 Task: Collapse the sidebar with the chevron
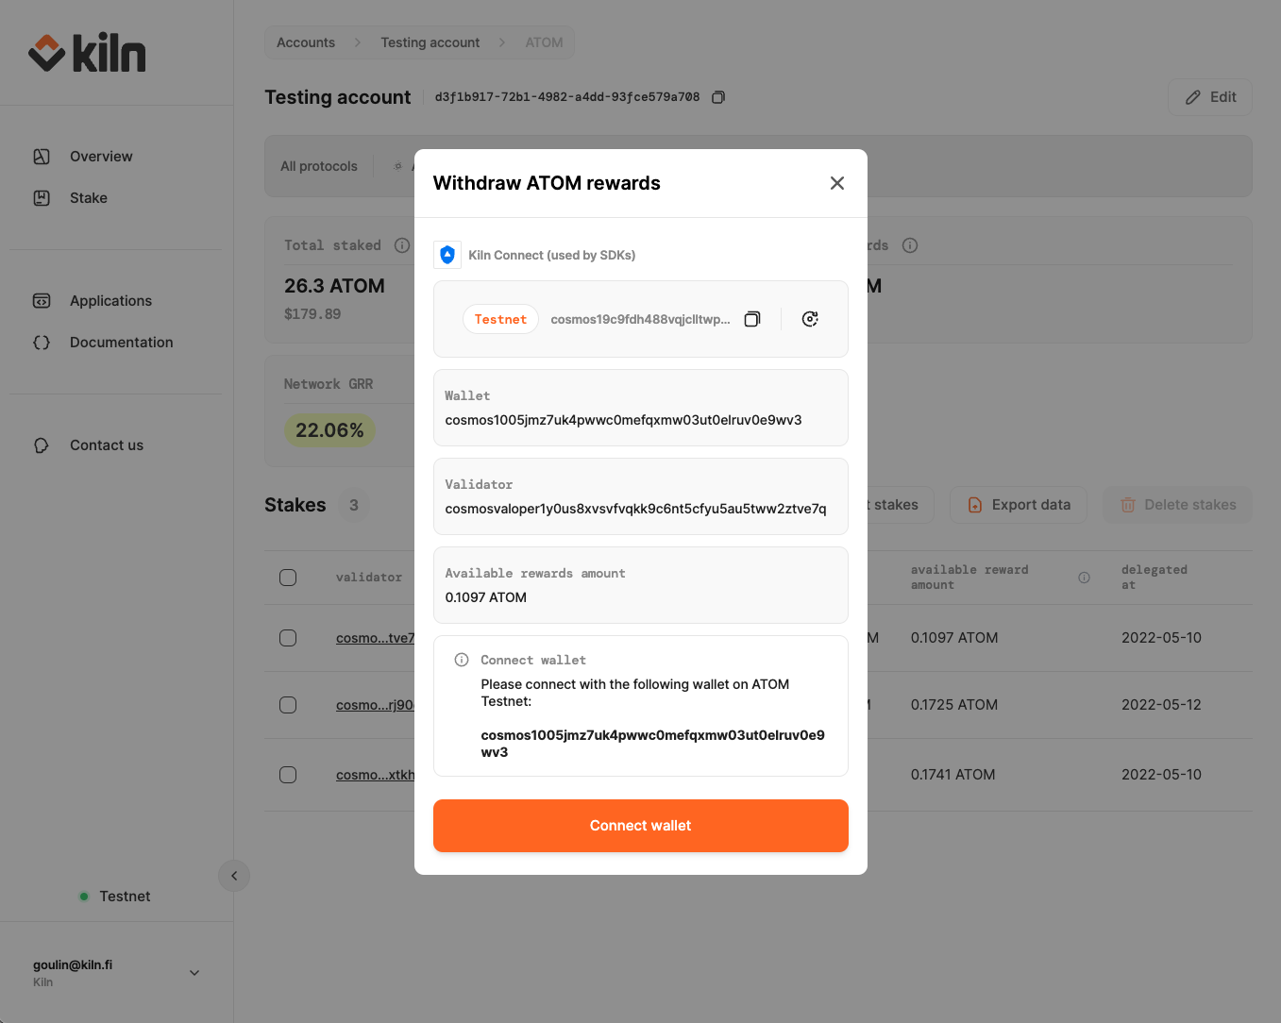tap(234, 876)
